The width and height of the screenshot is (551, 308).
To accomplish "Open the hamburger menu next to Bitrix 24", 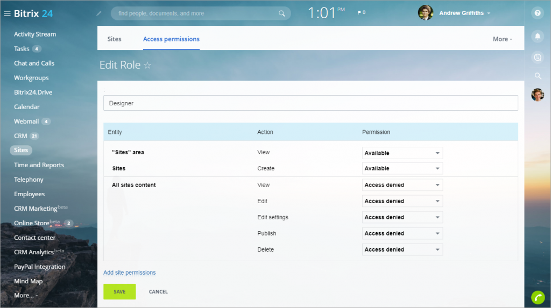I will pyautogui.click(x=7, y=13).
